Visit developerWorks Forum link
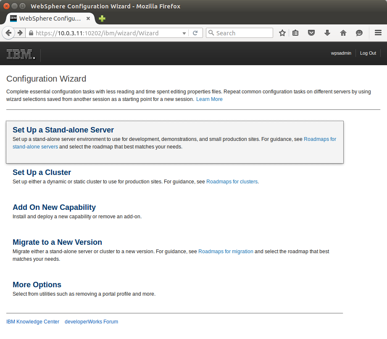This screenshot has height=339, width=387. click(91, 322)
